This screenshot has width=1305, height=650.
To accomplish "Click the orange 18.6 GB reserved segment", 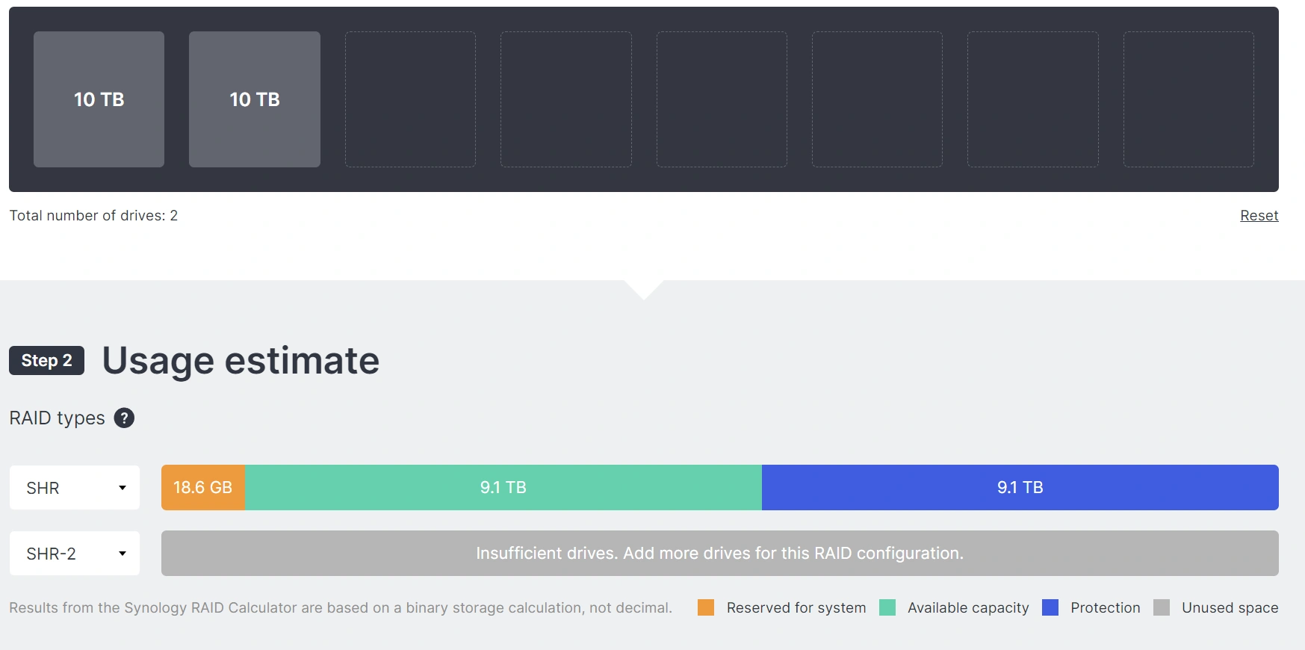I will [x=203, y=488].
